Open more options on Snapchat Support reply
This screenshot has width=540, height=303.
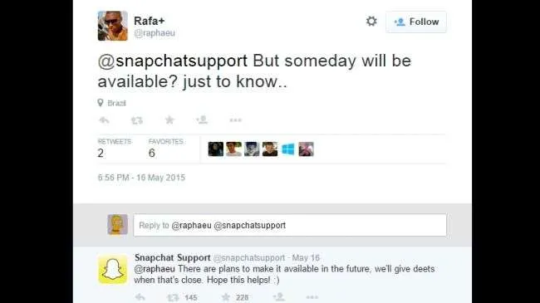point(312,297)
